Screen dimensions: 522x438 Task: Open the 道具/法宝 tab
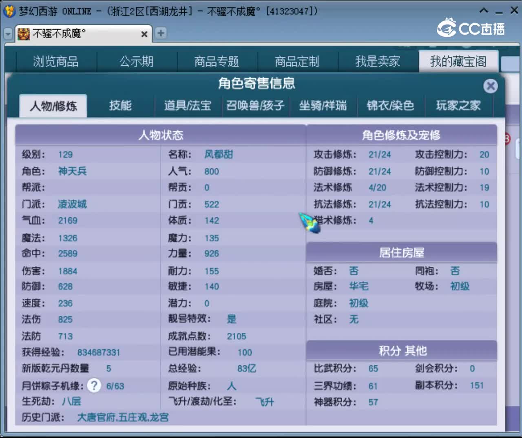[x=188, y=106]
